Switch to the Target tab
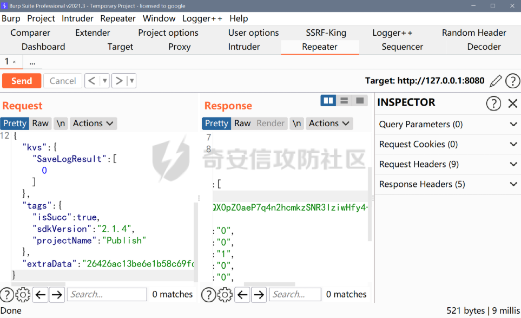The image size is (521, 318). click(x=120, y=47)
